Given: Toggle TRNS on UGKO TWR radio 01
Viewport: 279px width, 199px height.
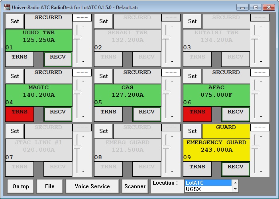Looking at the screenshot, I should (20, 59).
